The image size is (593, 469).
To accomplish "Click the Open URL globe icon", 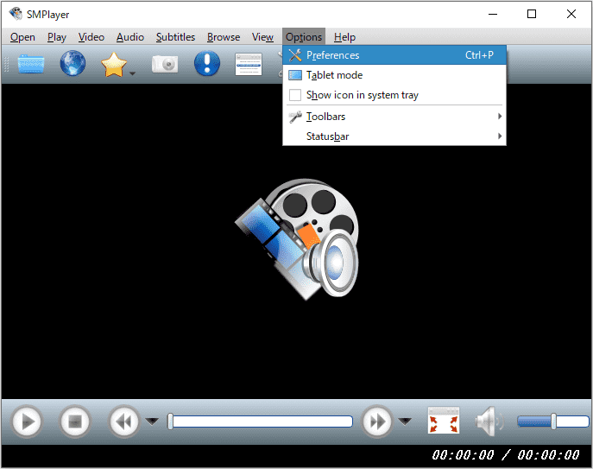I will tap(73, 64).
